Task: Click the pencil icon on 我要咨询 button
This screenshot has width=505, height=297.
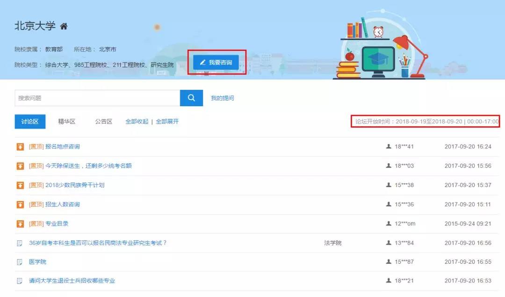Action: 202,62
